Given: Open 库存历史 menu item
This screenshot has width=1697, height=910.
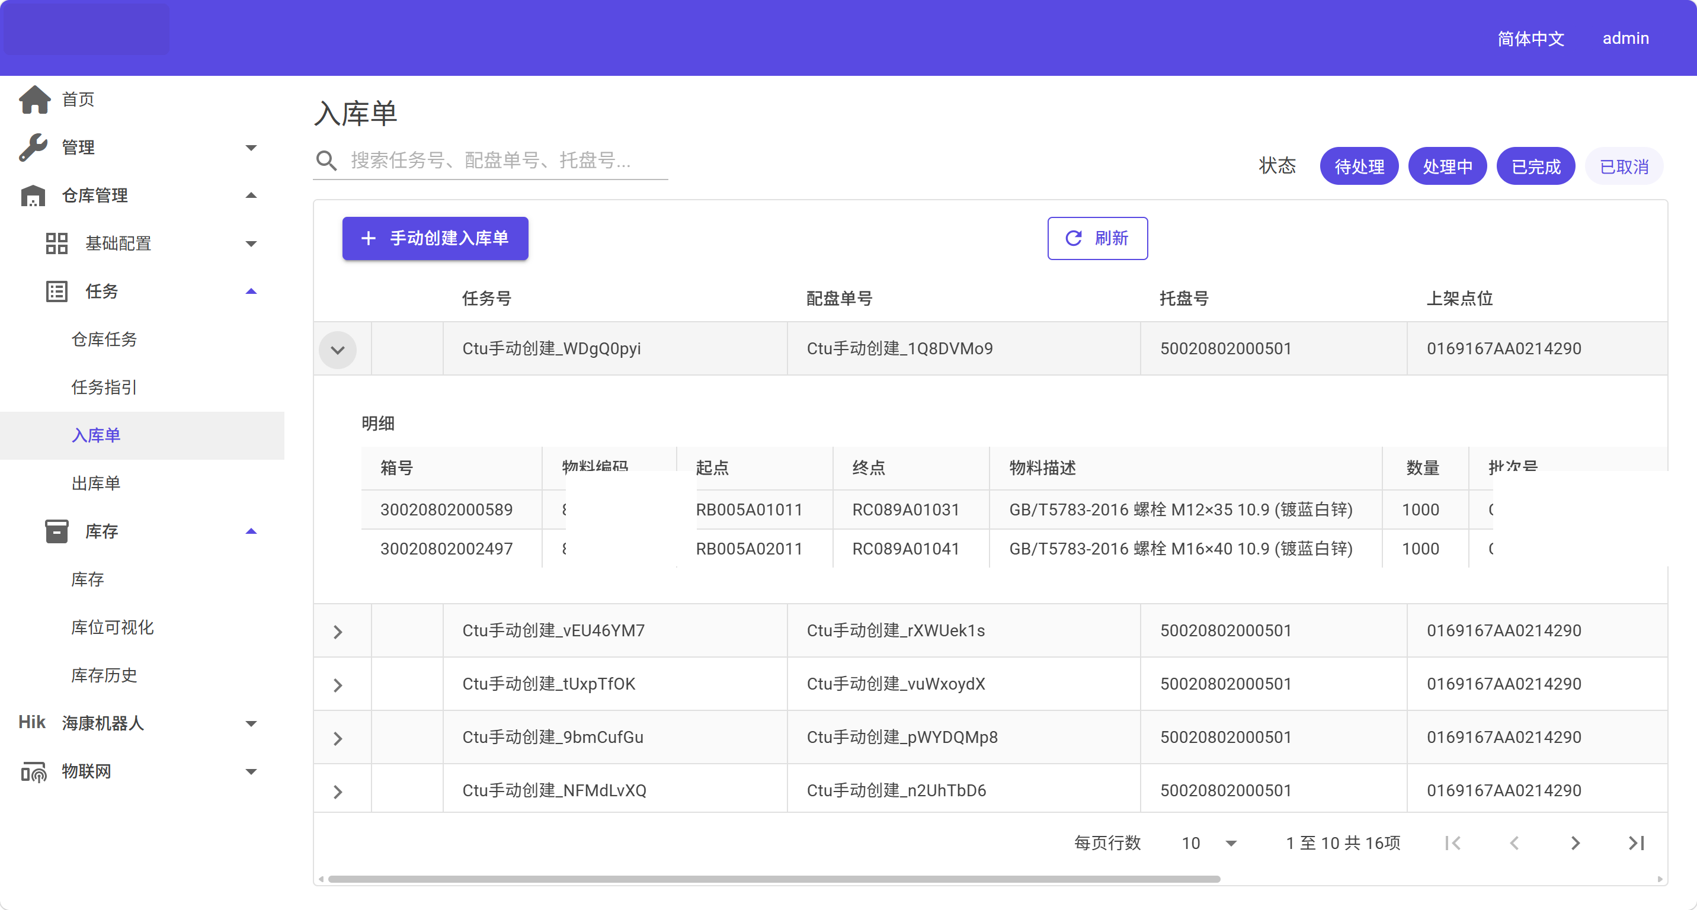Looking at the screenshot, I should pyautogui.click(x=104, y=675).
